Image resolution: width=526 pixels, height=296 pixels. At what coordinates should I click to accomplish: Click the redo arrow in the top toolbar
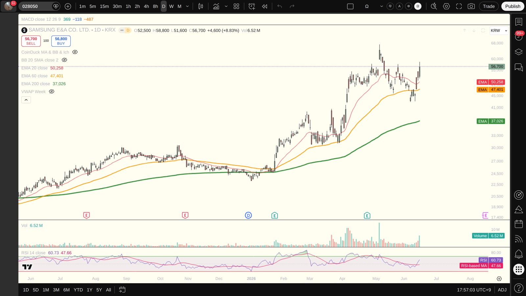click(x=292, y=6)
